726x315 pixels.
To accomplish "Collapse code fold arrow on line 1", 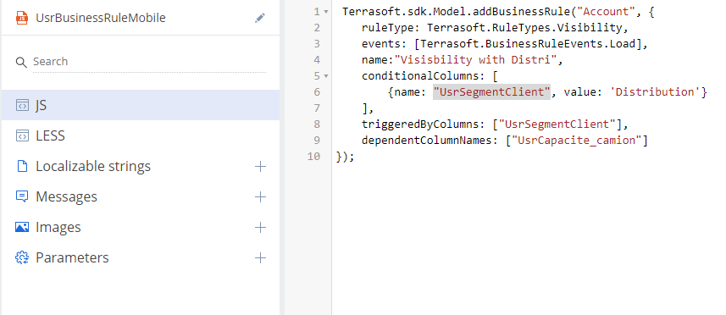I will [x=326, y=12].
